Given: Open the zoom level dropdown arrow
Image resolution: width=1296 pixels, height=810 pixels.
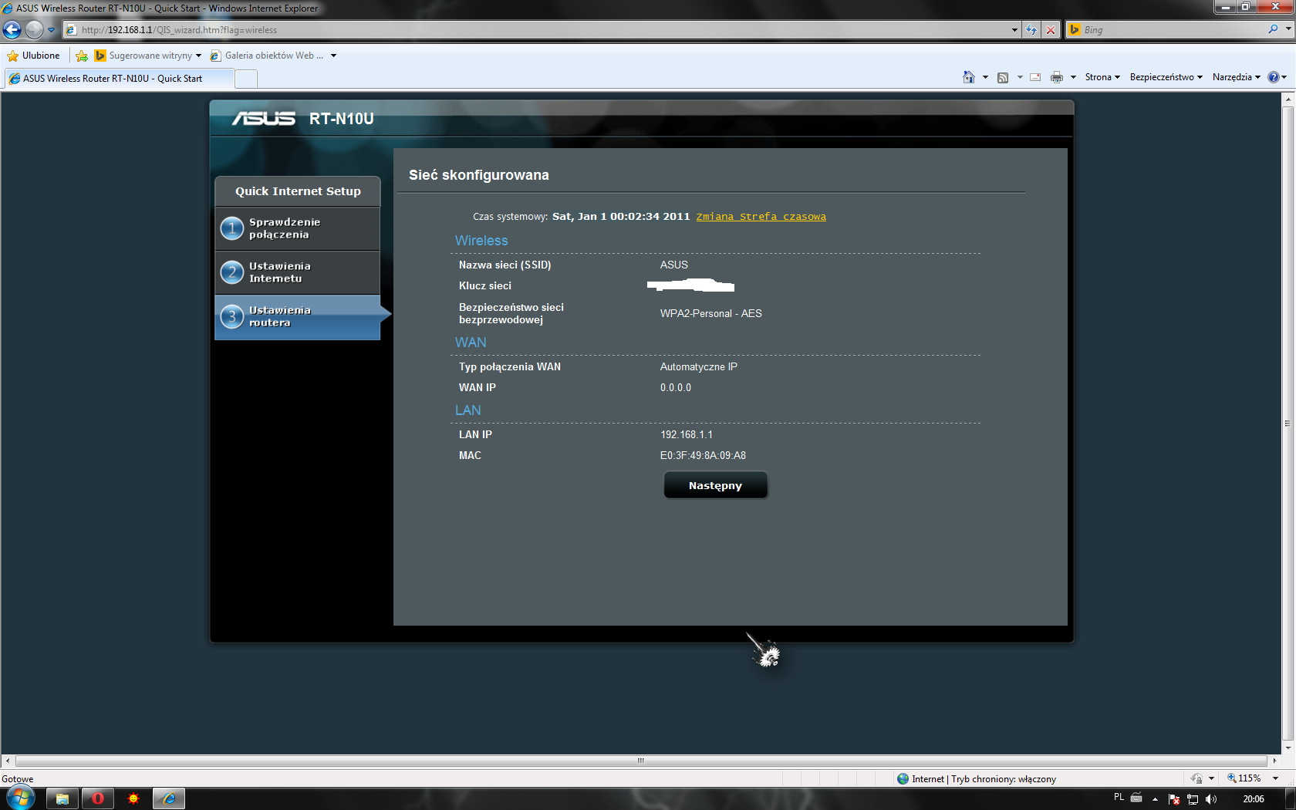Looking at the screenshot, I should (x=1275, y=778).
